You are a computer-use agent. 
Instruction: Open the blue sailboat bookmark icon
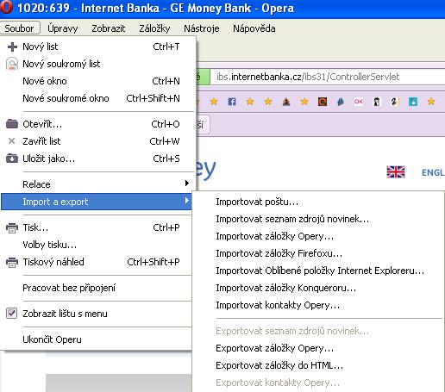[341, 102]
